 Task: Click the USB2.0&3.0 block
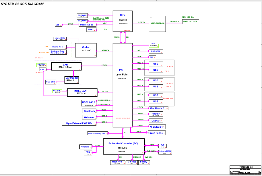(x=89, y=103)
